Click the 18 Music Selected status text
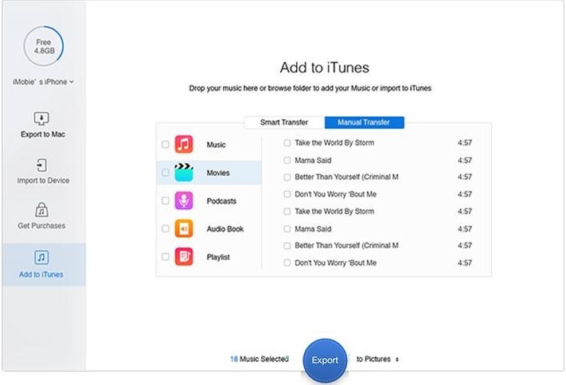 tap(260, 359)
